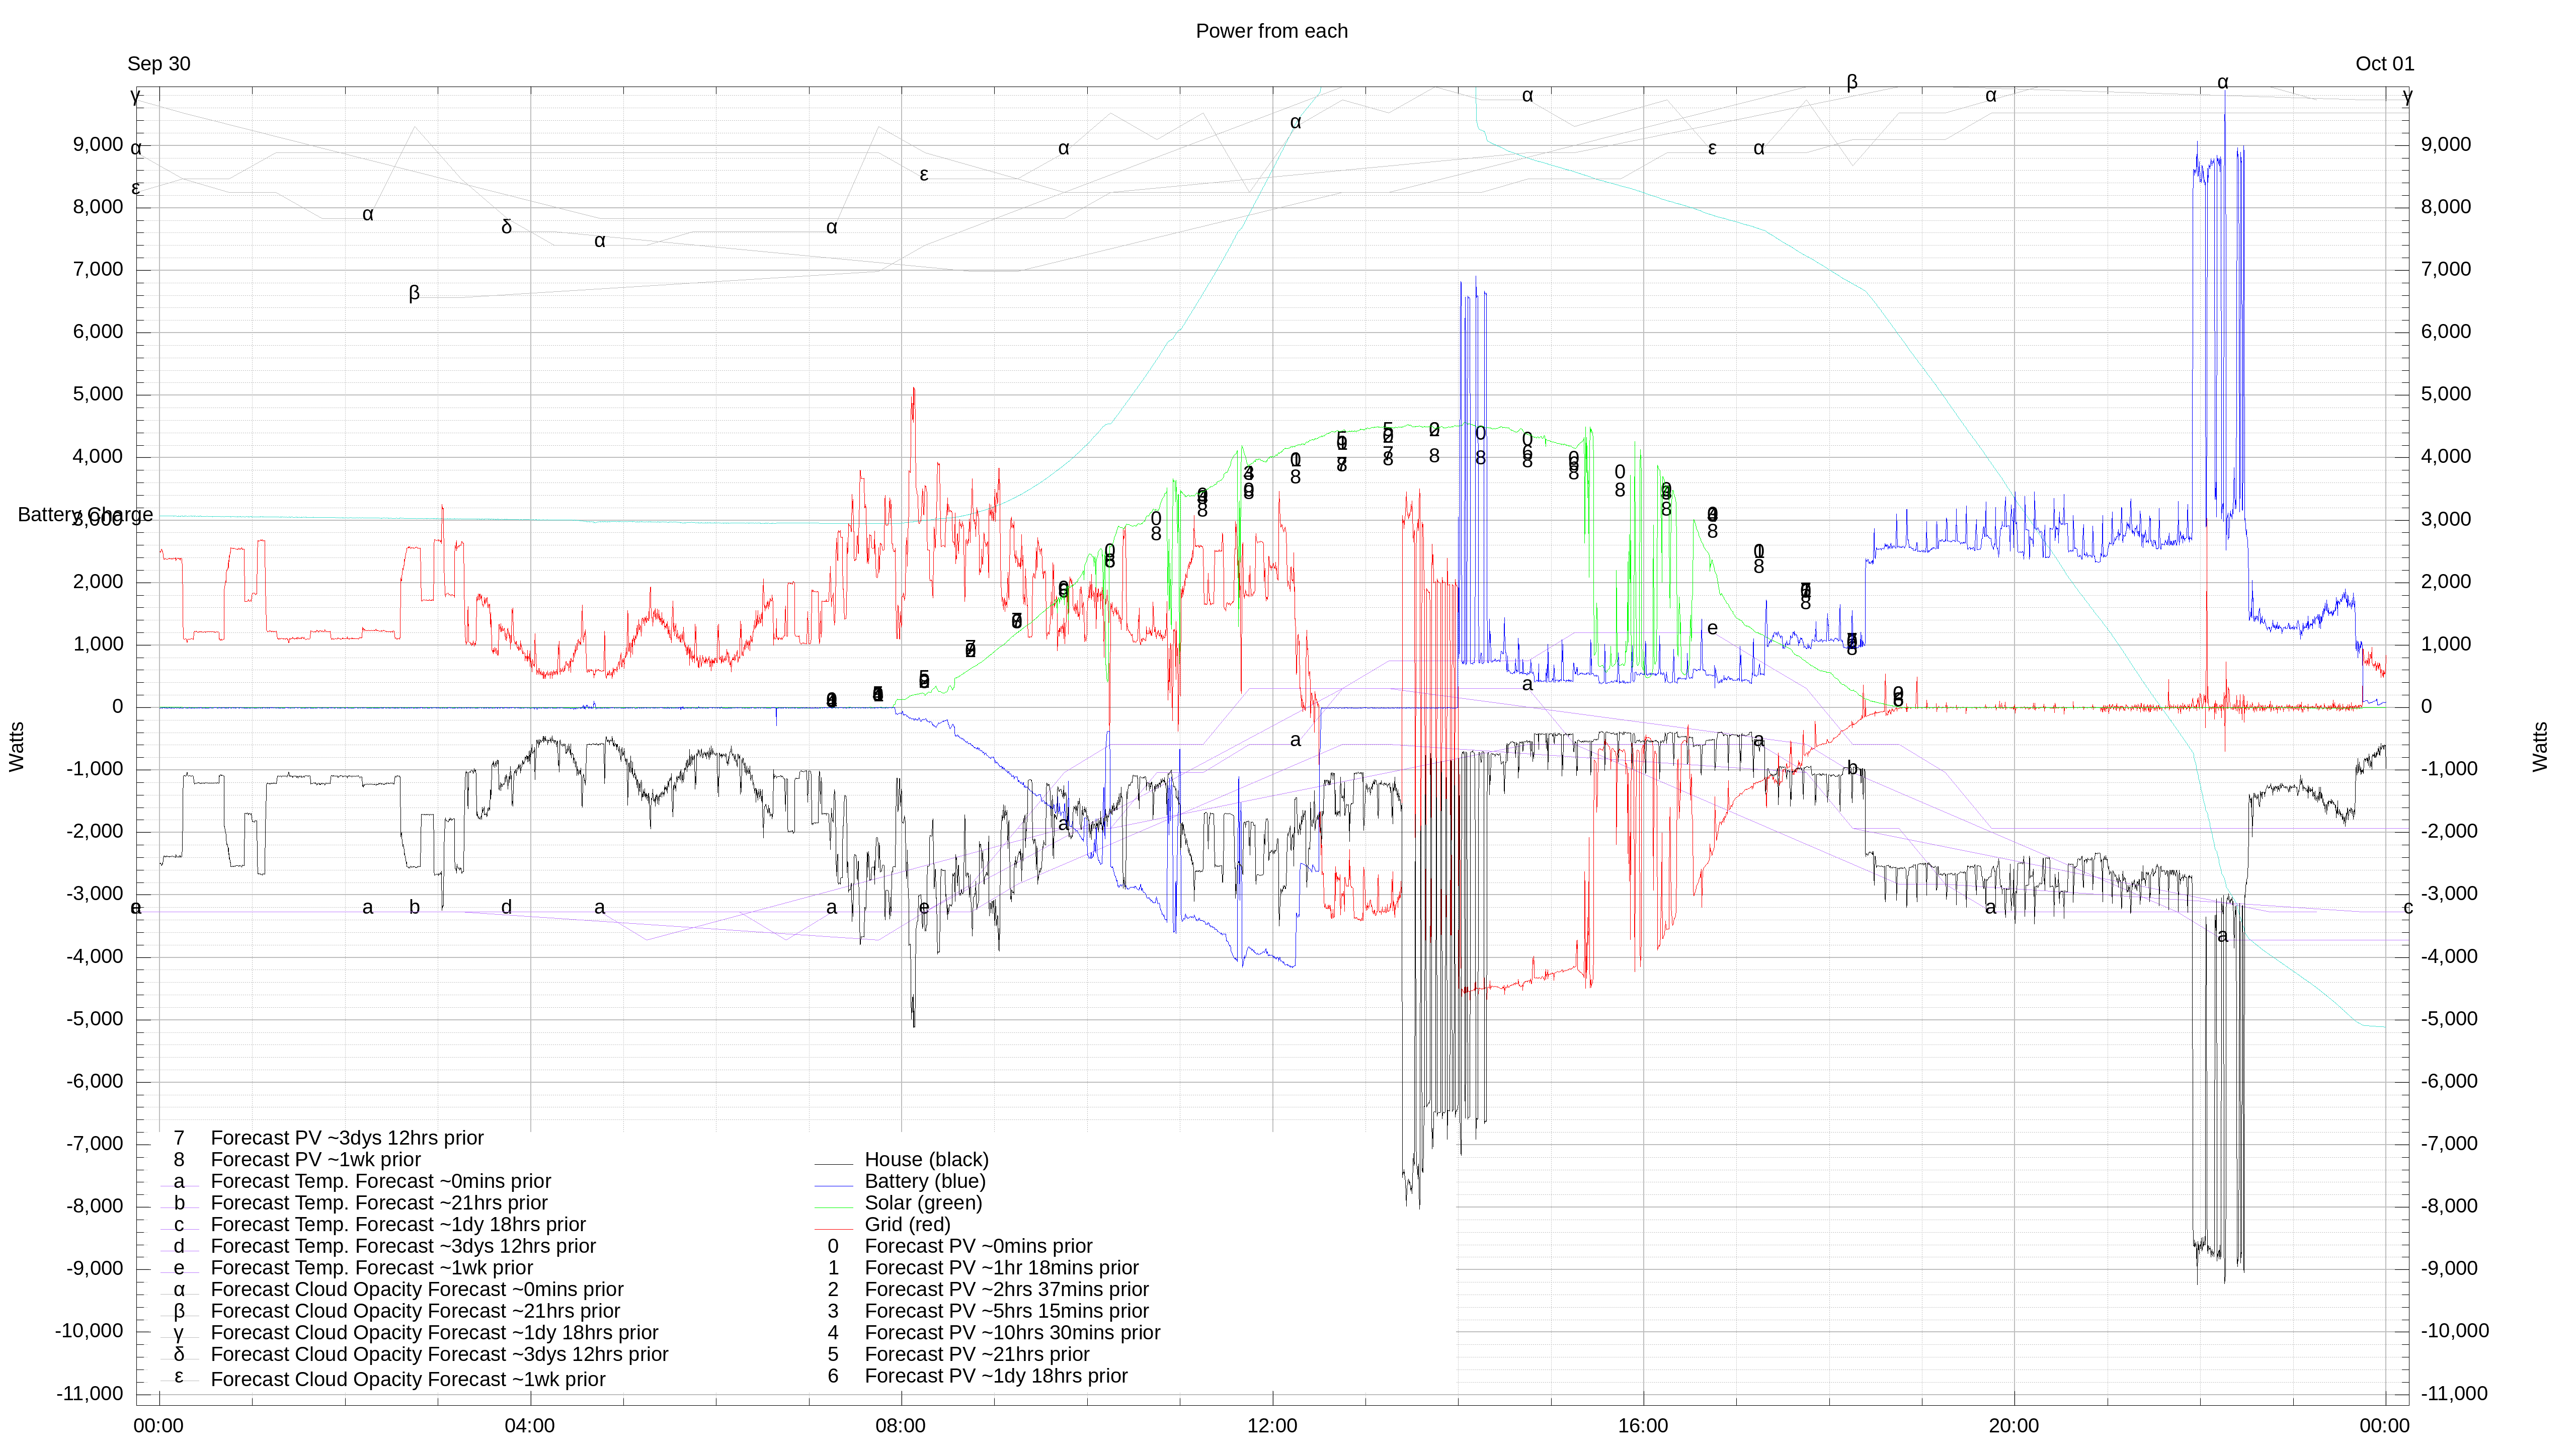Click legend "Forecast Cloud Opacity Forecast ~3dys 12hrs prior"
Image resolution: width=2576 pixels, height=1449 pixels.
[439, 1355]
